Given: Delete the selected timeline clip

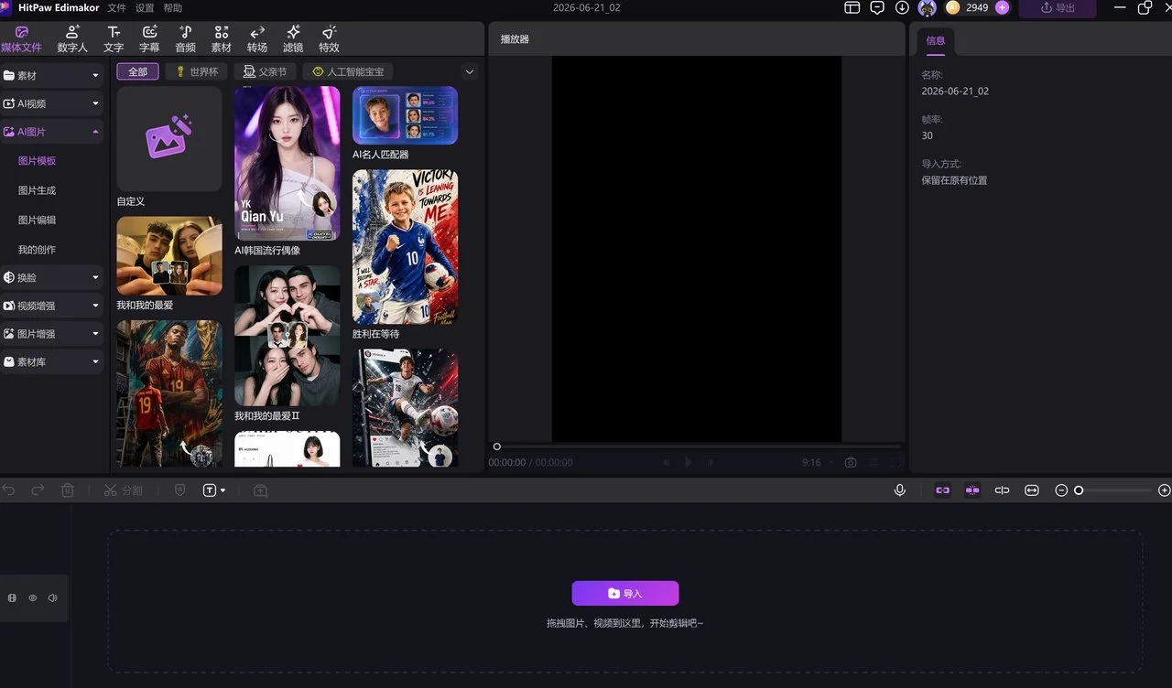Looking at the screenshot, I should pos(67,490).
